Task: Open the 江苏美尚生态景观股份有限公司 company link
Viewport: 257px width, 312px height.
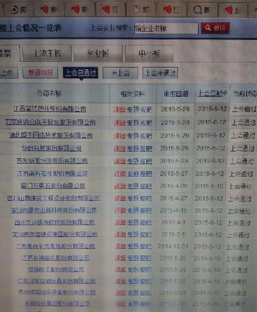Action: [55, 246]
